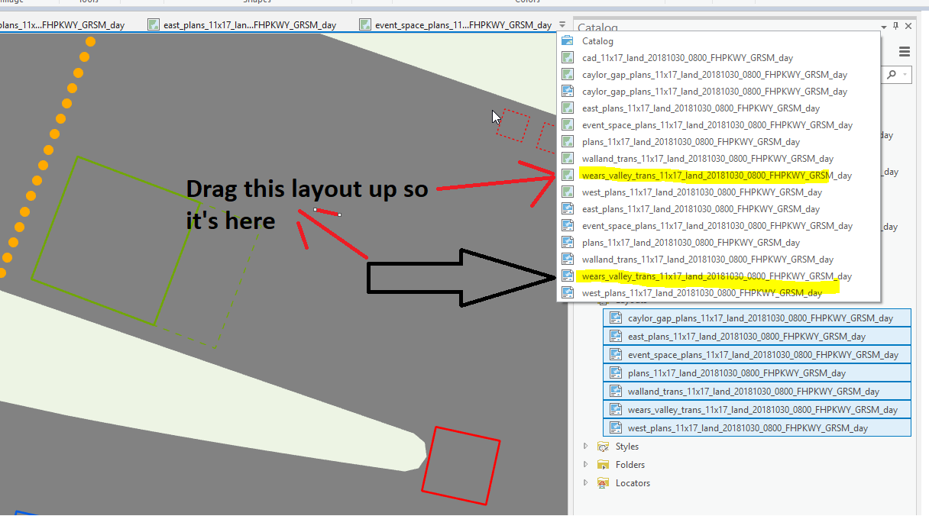This screenshot has height=516, width=929.
Task: Click the west_plans map icon in views list
Action: (568, 192)
